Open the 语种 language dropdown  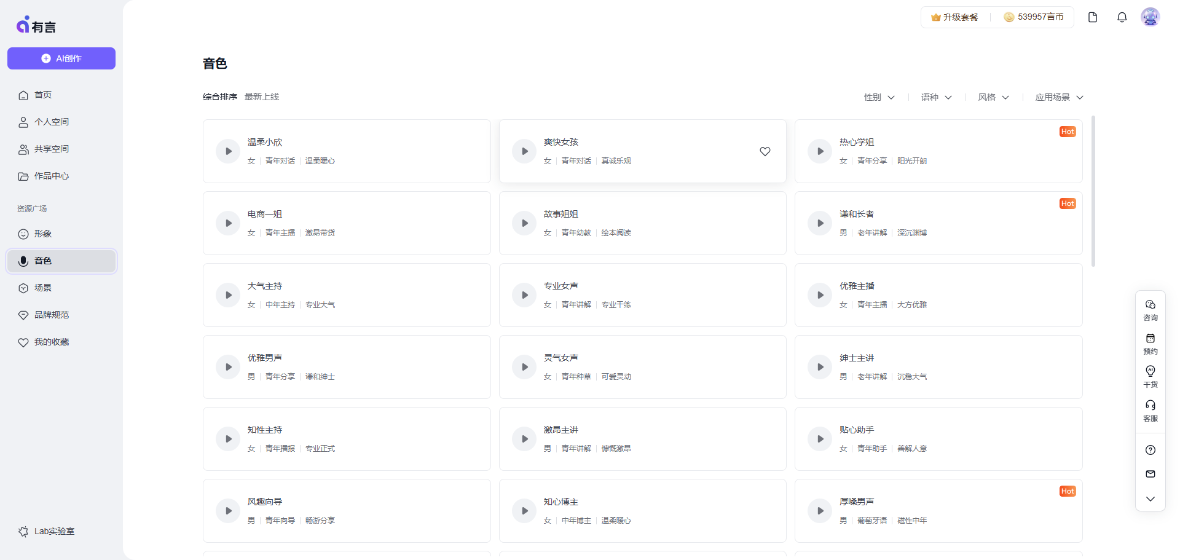(x=936, y=97)
